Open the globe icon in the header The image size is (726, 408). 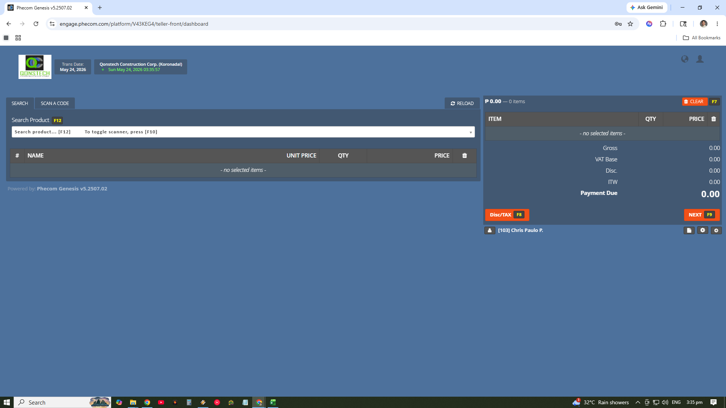pyautogui.click(x=685, y=59)
